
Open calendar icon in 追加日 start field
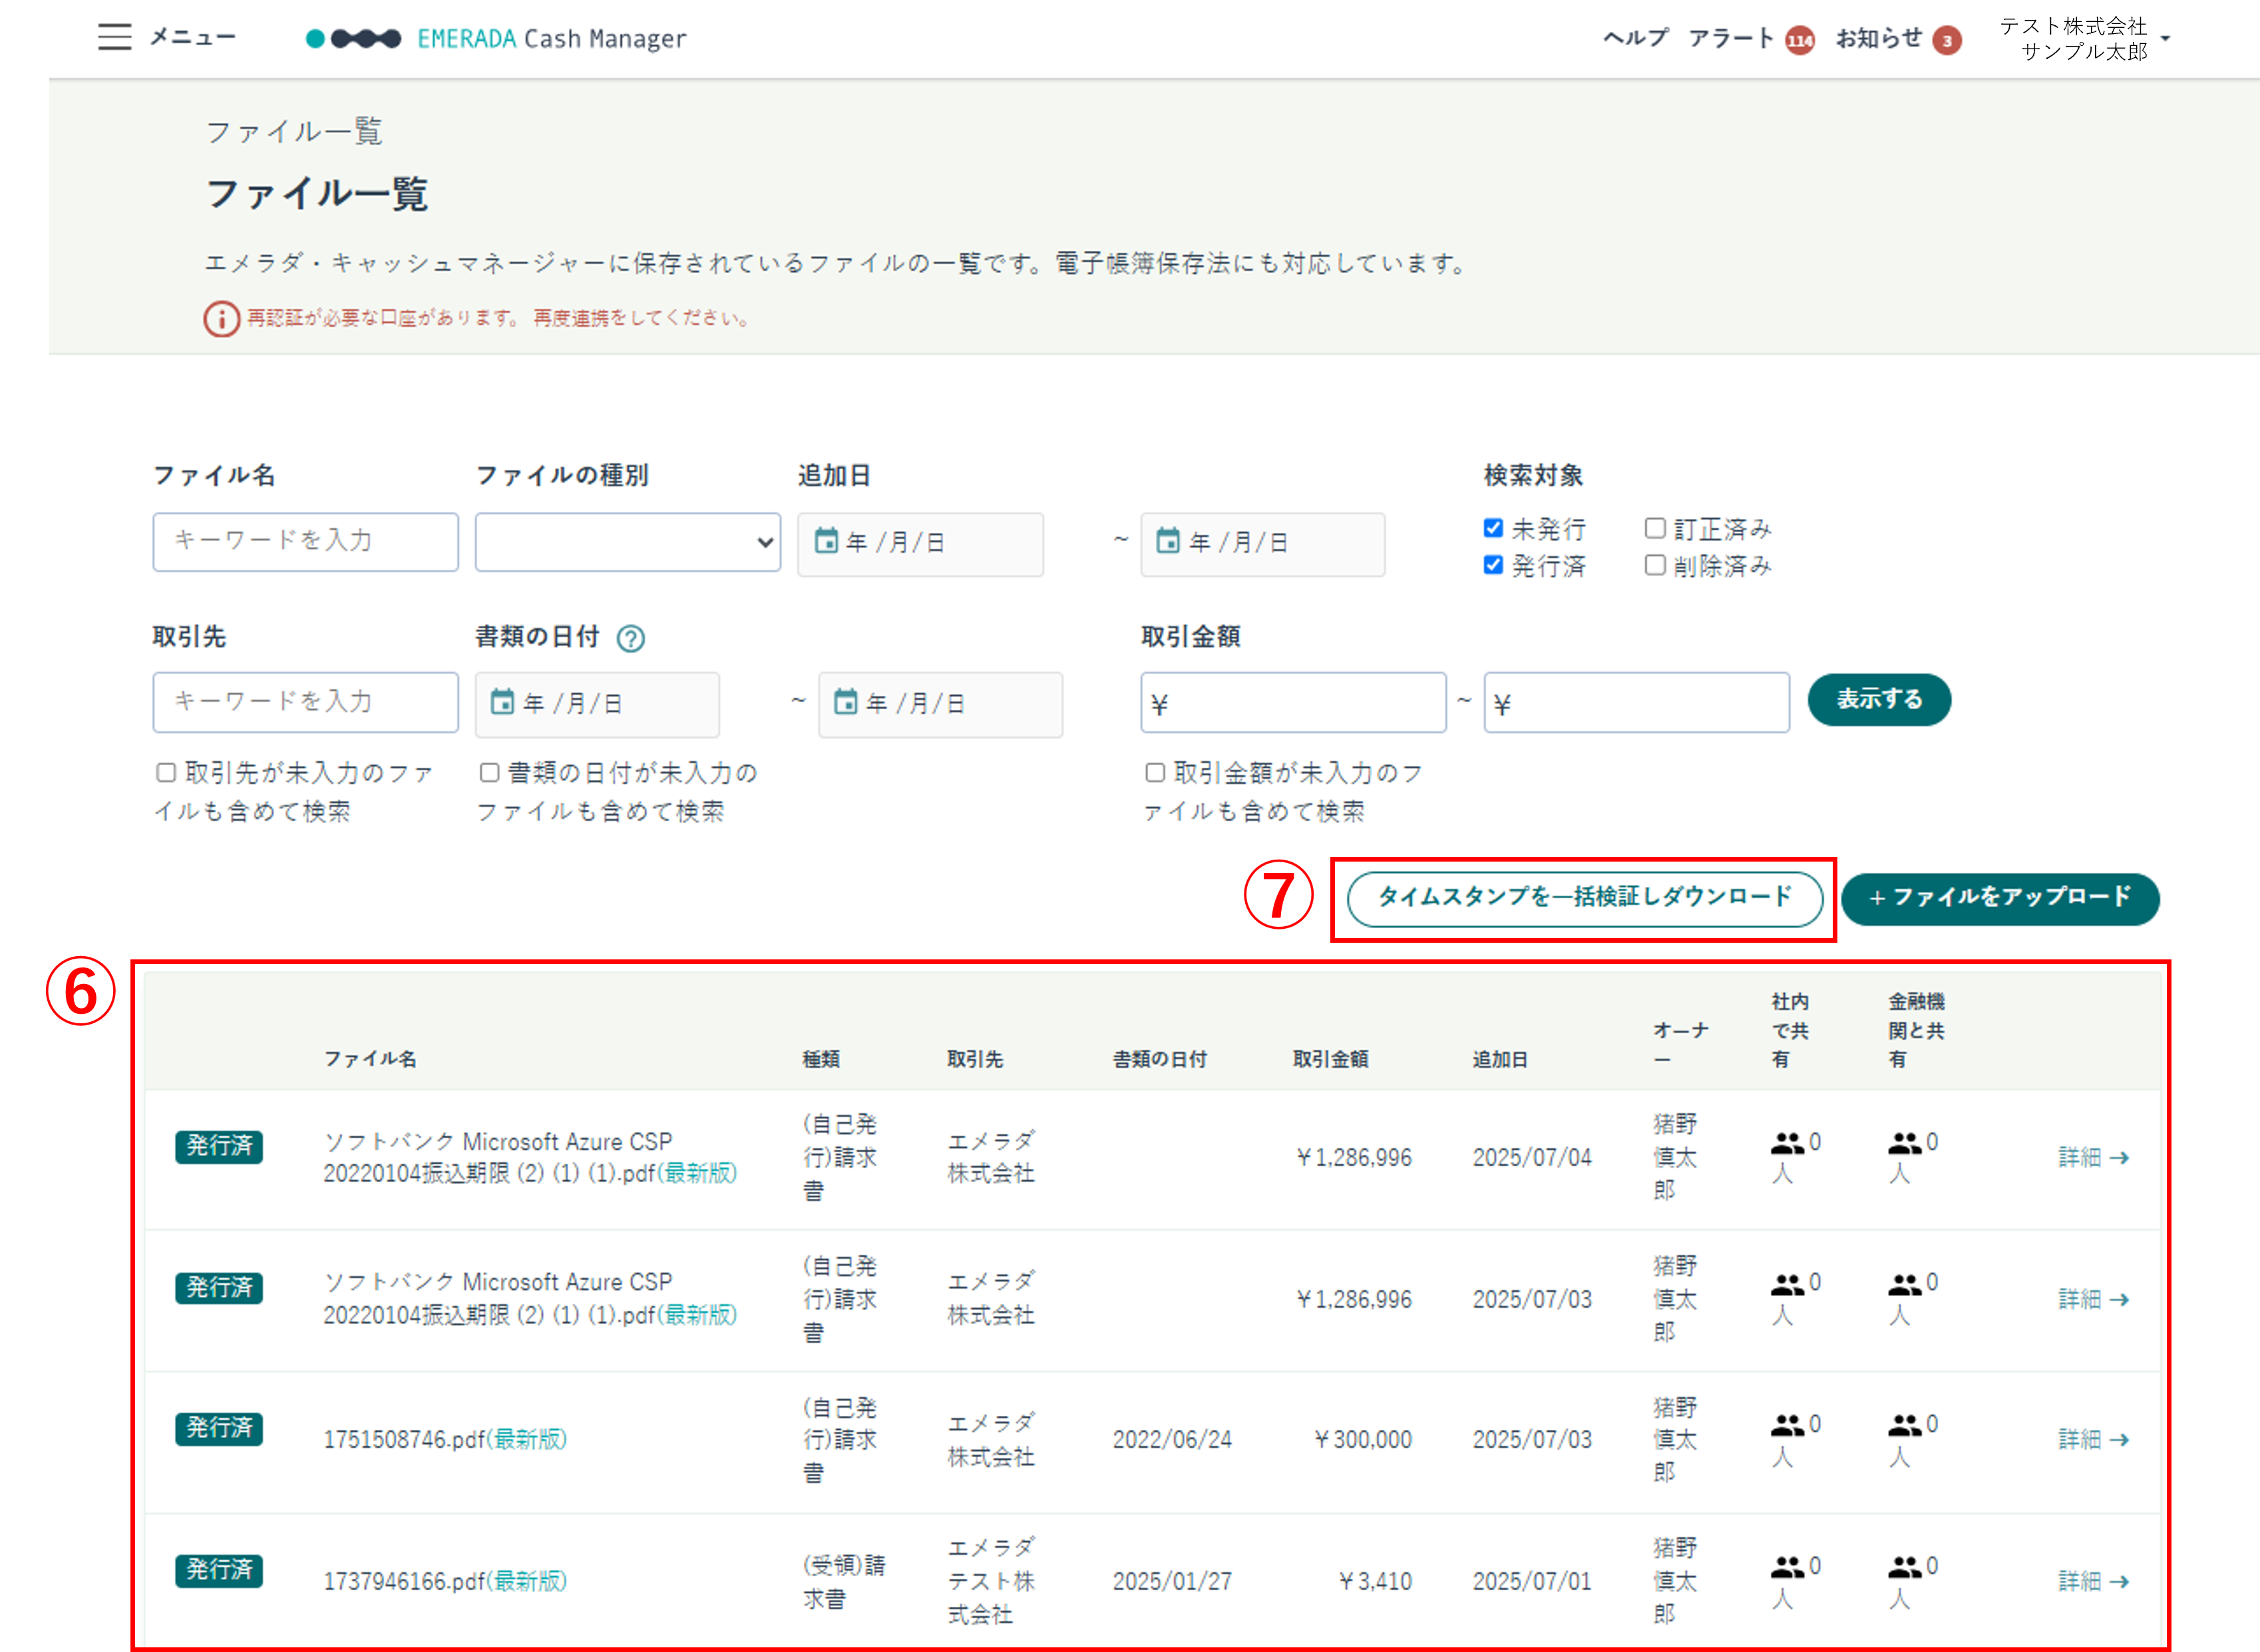coord(826,541)
